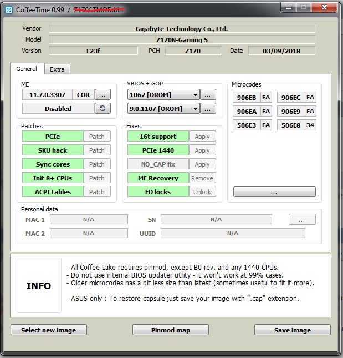Click the SN input field
Image resolution: width=343 pixels, height=358 pixels.
tap(216, 219)
